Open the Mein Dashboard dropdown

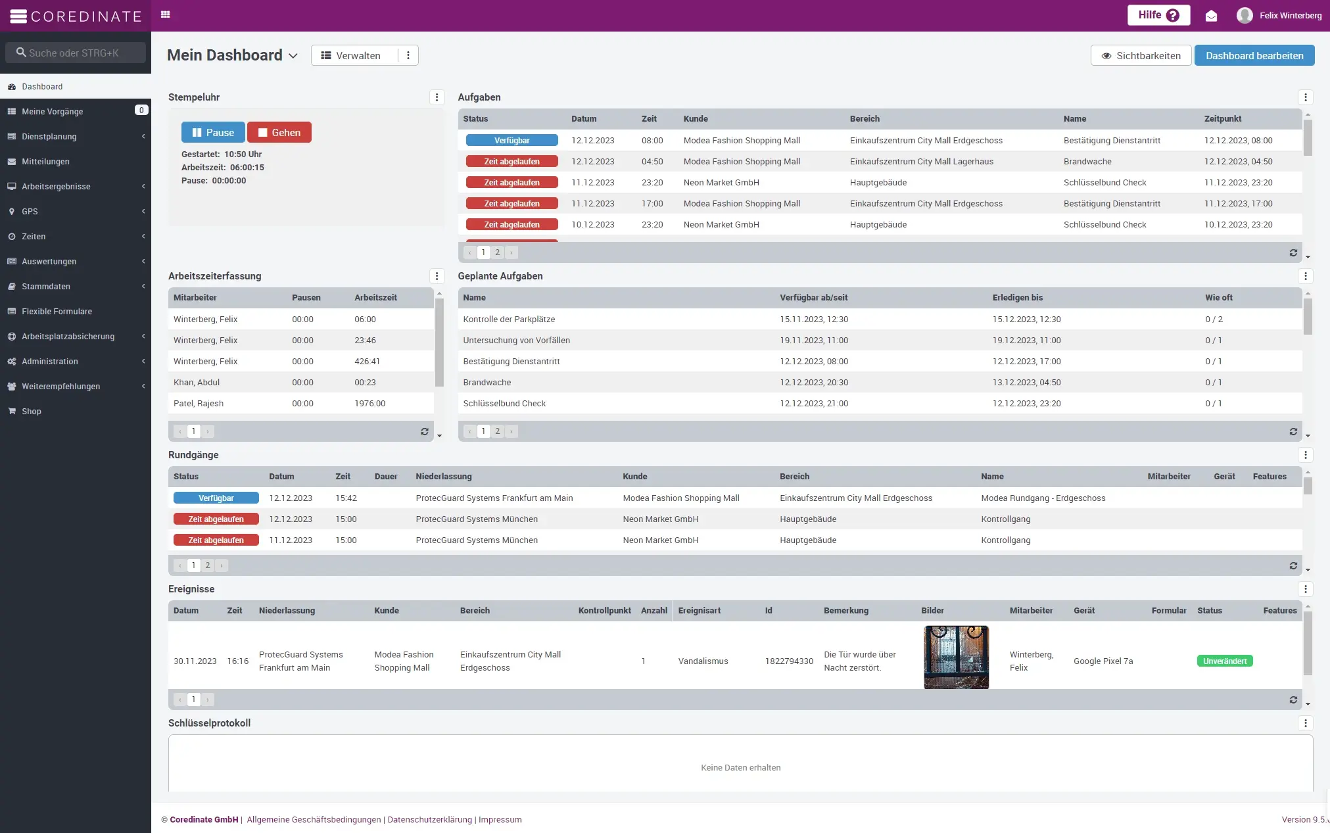[x=292, y=55]
